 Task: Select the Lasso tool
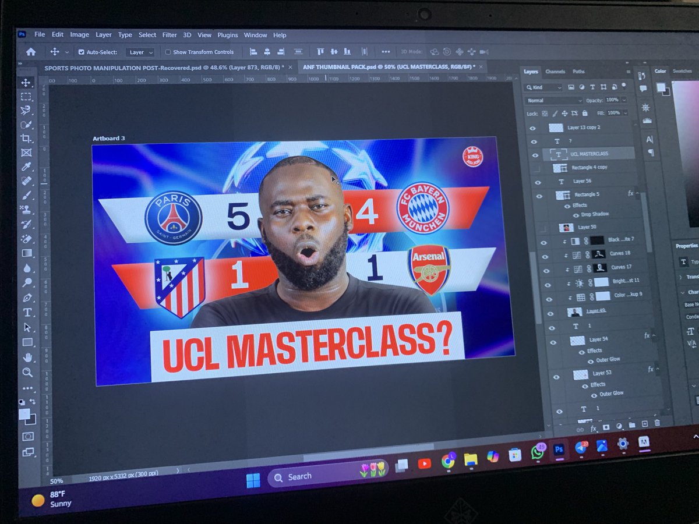26,110
